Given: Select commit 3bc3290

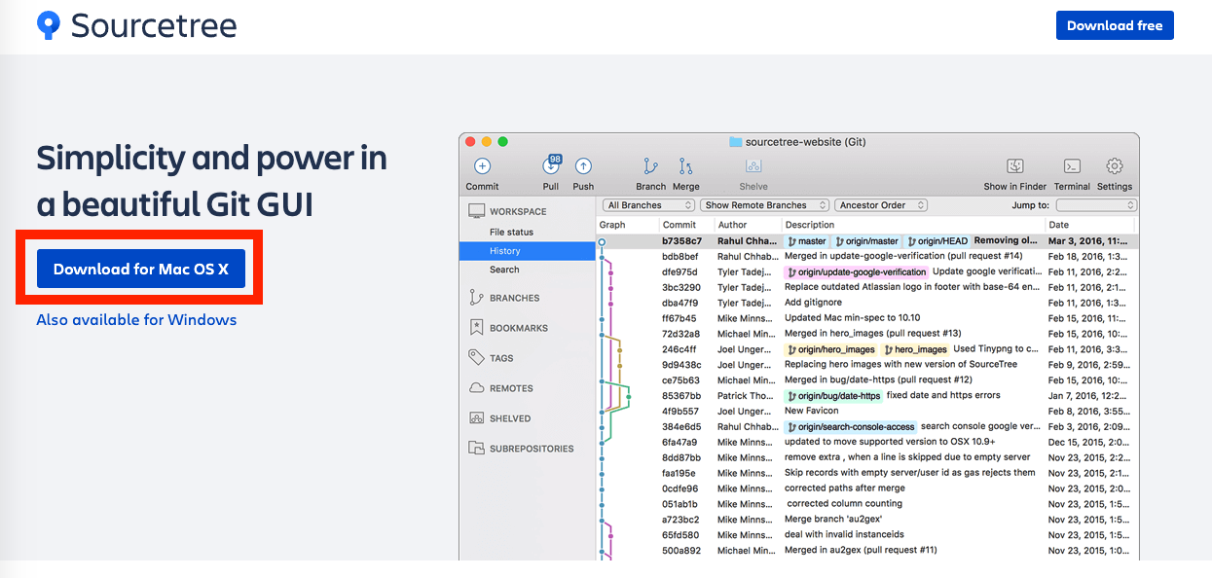Looking at the screenshot, I should (x=867, y=287).
